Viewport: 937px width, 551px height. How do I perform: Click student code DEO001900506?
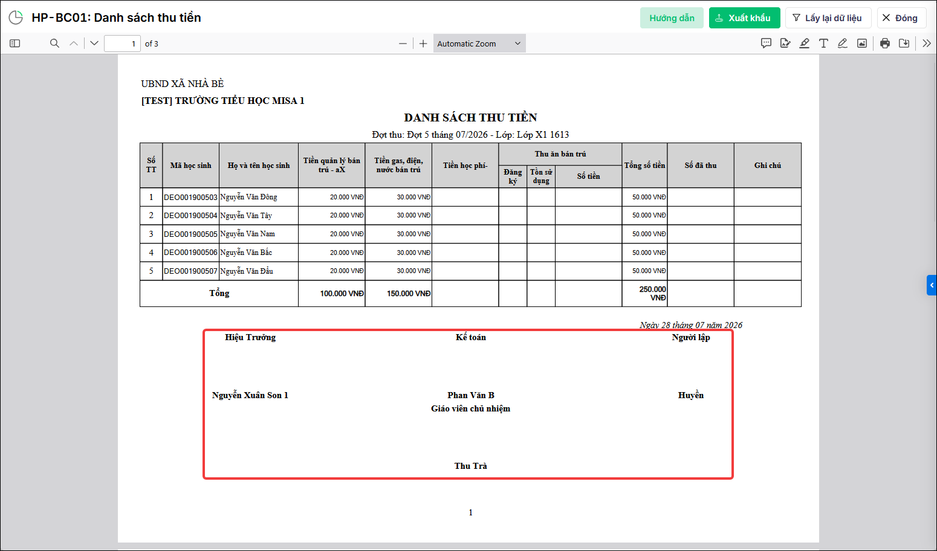(x=190, y=253)
